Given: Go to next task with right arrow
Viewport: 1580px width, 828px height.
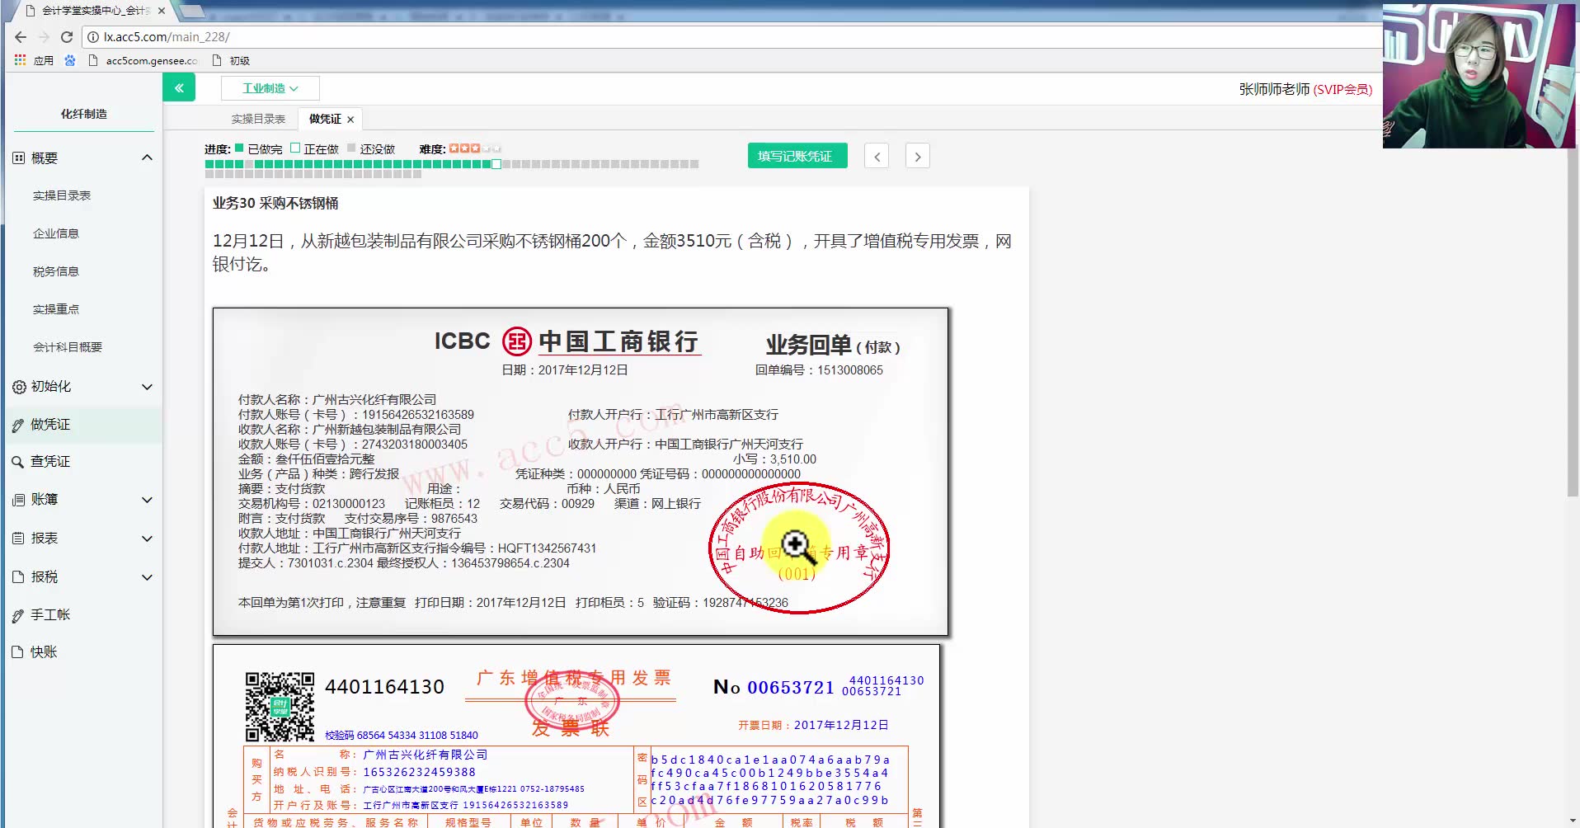Looking at the screenshot, I should (918, 156).
